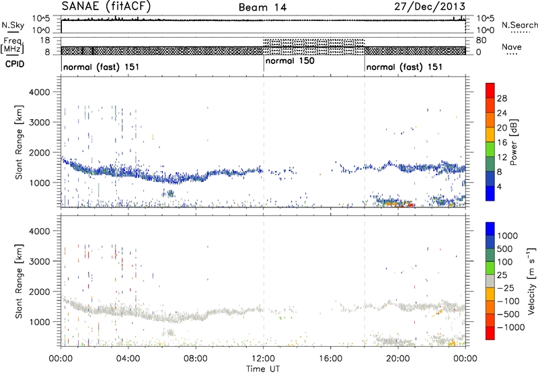Click the 'CPID' row label
This screenshot has width=538, height=373.
[x=15, y=64]
